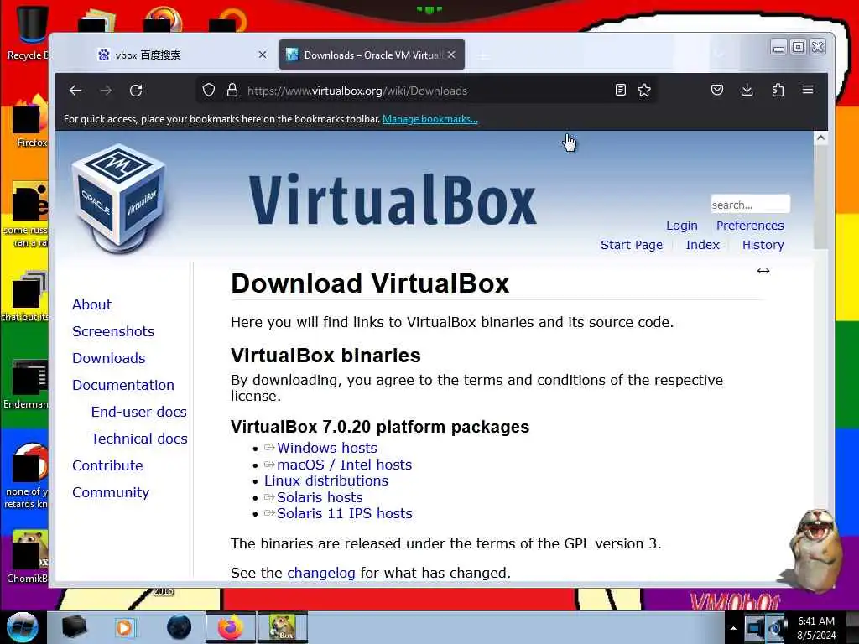Open About in the sidebar
The height and width of the screenshot is (644, 859).
click(91, 304)
